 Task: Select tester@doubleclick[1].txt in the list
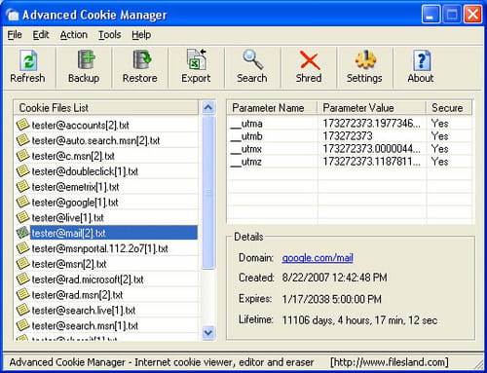(106, 171)
